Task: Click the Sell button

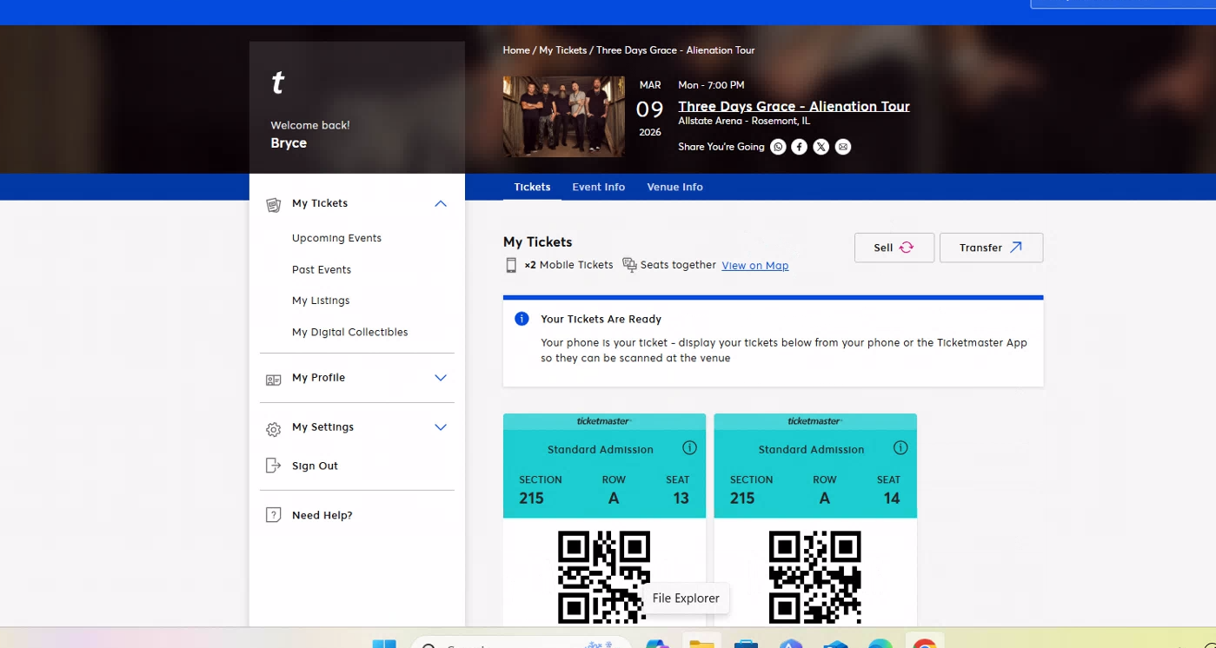Action: tap(894, 248)
